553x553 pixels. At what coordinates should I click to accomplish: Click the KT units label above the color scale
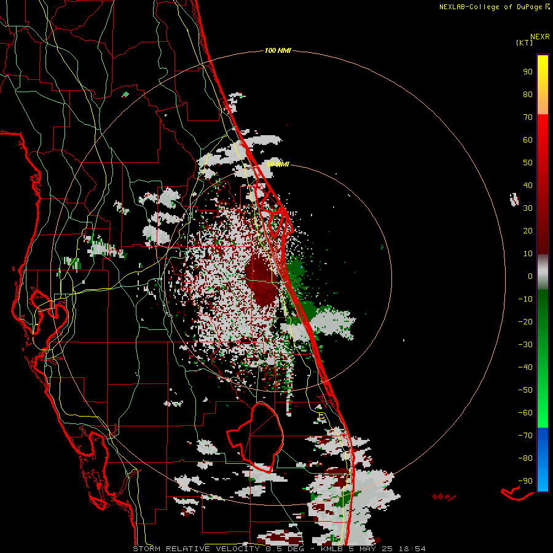click(525, 42)
